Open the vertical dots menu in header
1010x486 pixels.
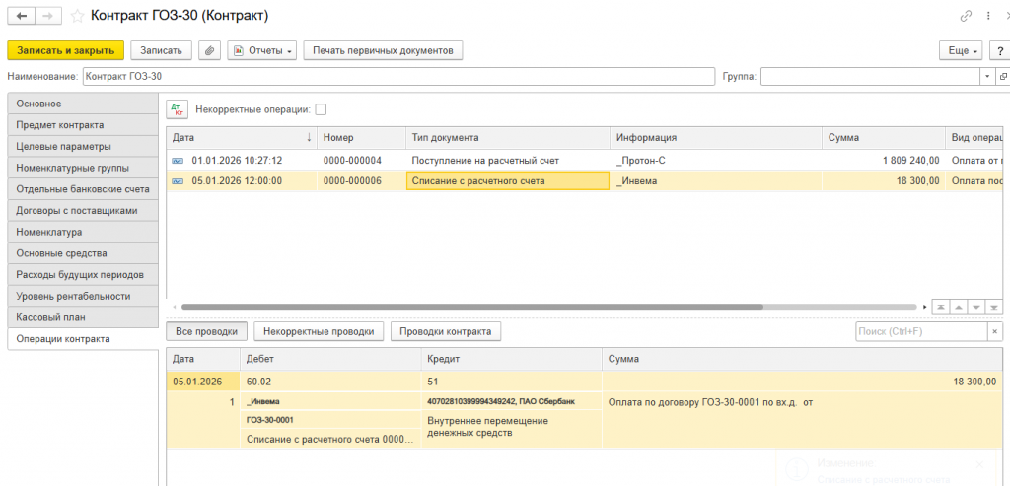click(988, 16)
